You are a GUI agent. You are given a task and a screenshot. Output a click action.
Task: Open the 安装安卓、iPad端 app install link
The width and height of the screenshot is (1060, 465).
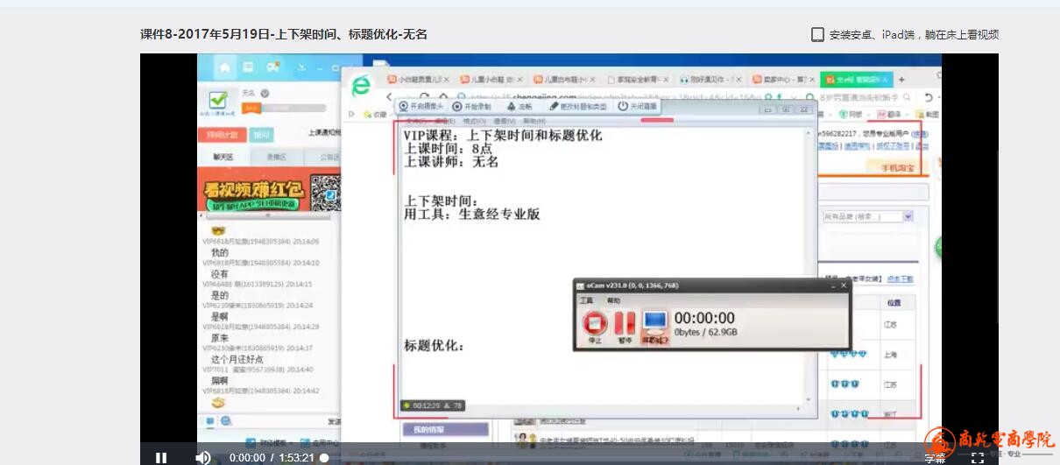pyautogui.click(x=904, y=35)
